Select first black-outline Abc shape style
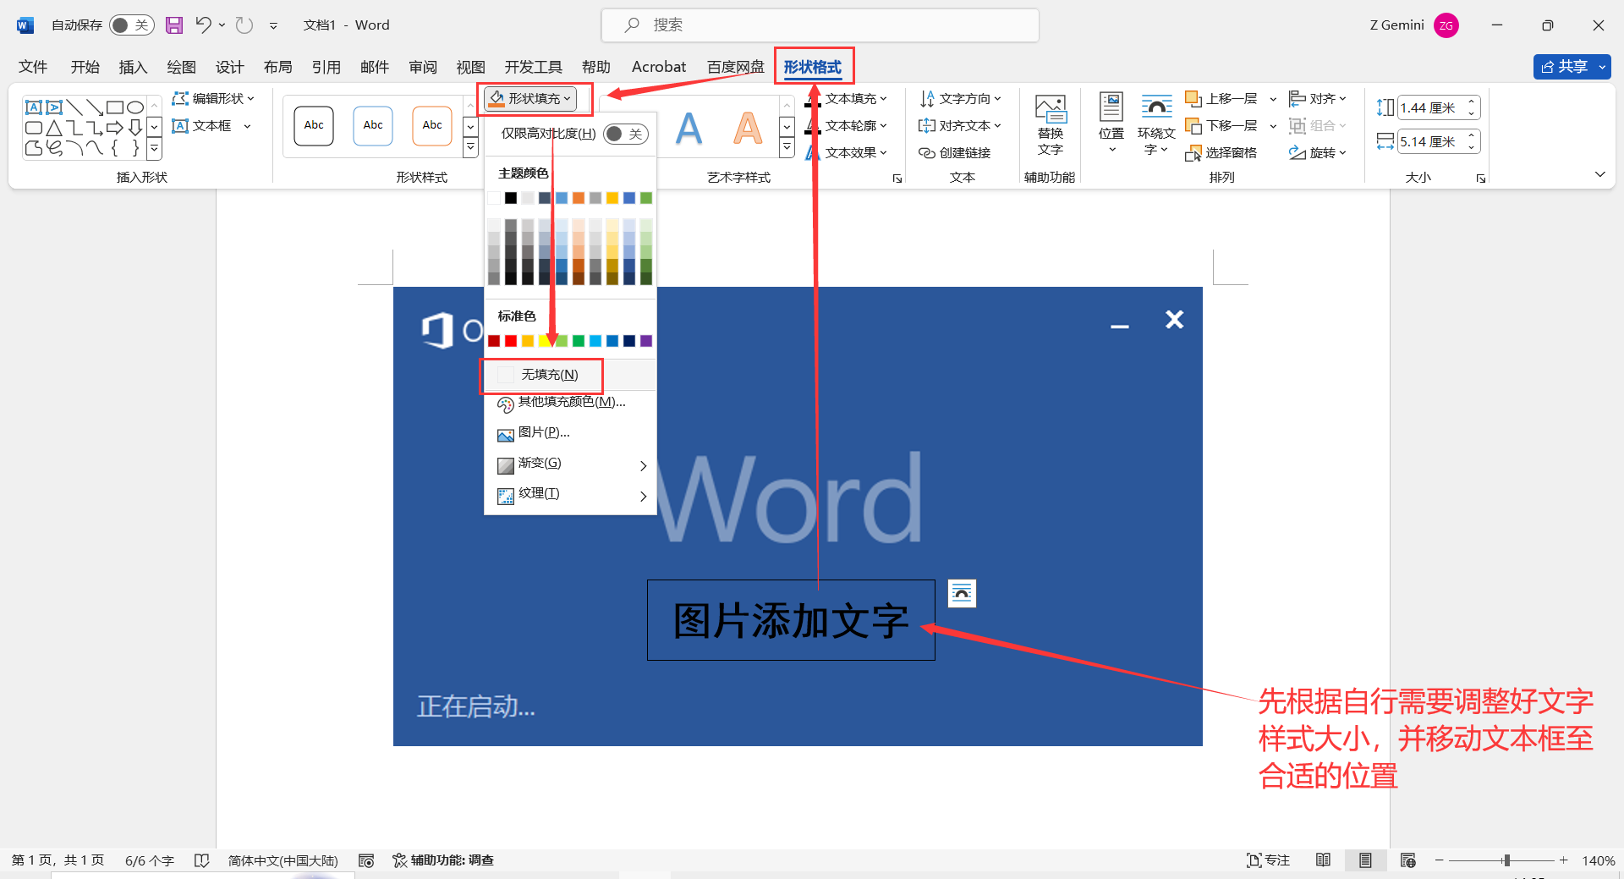1624x879 pixels. coord(314,126)
